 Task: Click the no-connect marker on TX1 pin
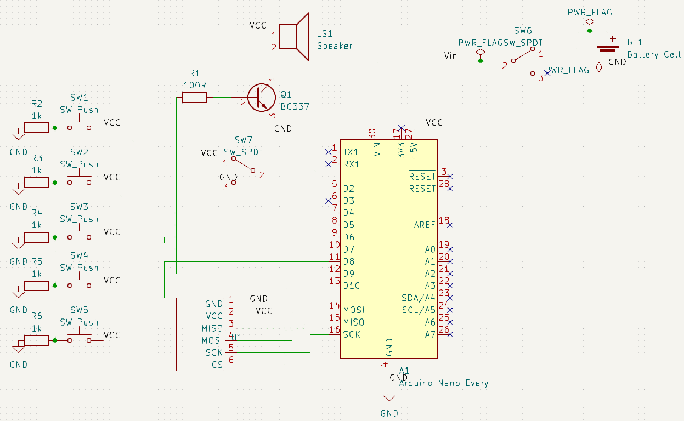point(328,152)
